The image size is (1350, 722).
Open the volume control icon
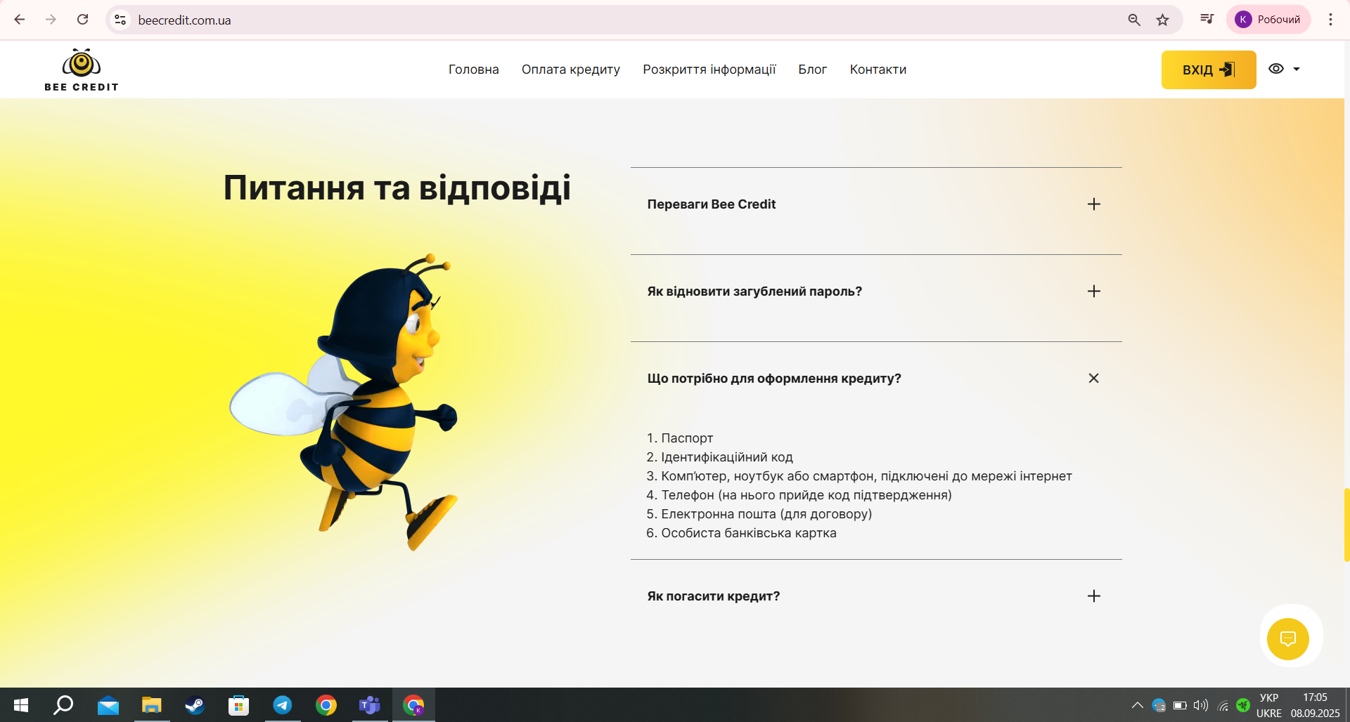pyautogui.click(x=1201, y=705)
